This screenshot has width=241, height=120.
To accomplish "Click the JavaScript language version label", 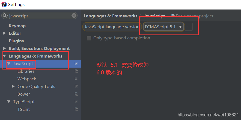I will point(112,27).
